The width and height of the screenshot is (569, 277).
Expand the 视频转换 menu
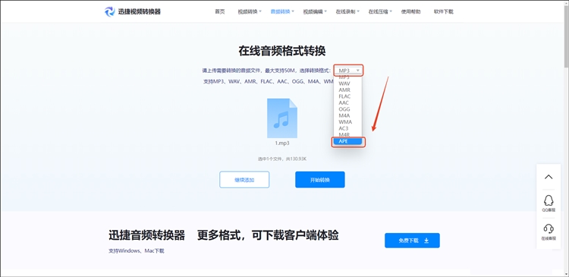250,11
